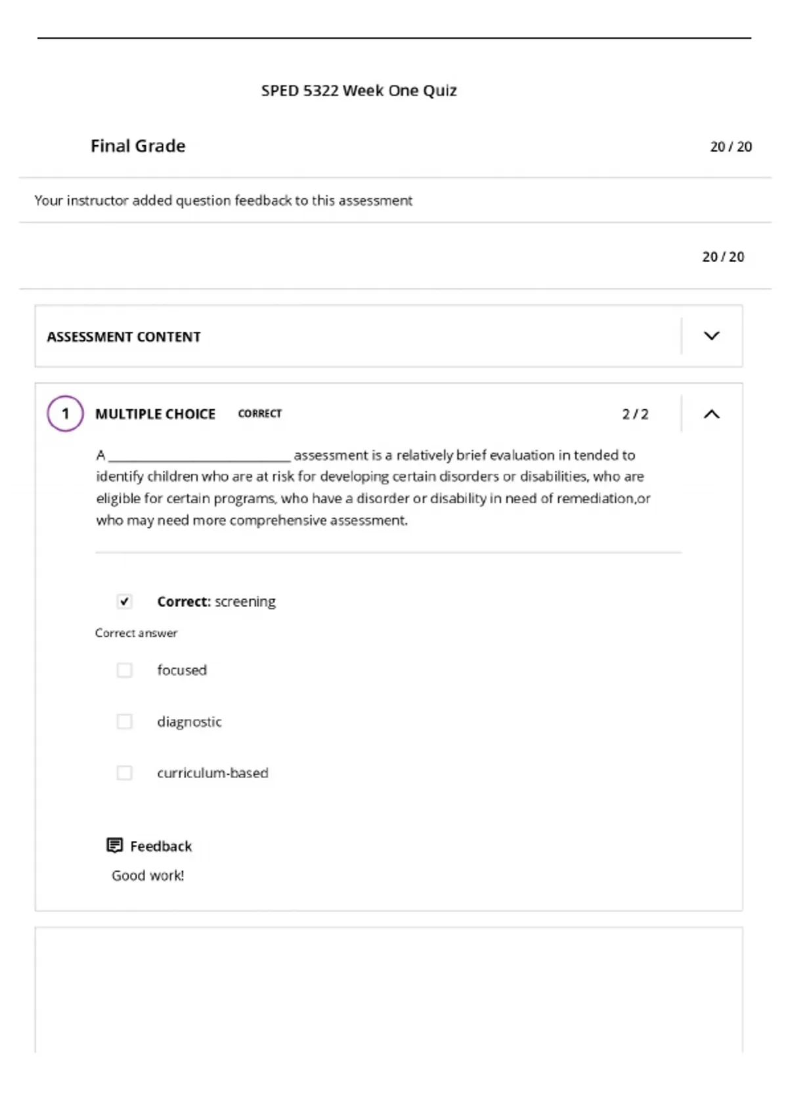Click the CORRECT status label
The image size is (788, 1117).
(x=259, y=413)
